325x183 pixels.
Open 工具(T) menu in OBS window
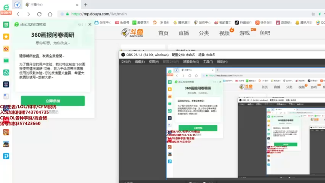click(208, 62)
